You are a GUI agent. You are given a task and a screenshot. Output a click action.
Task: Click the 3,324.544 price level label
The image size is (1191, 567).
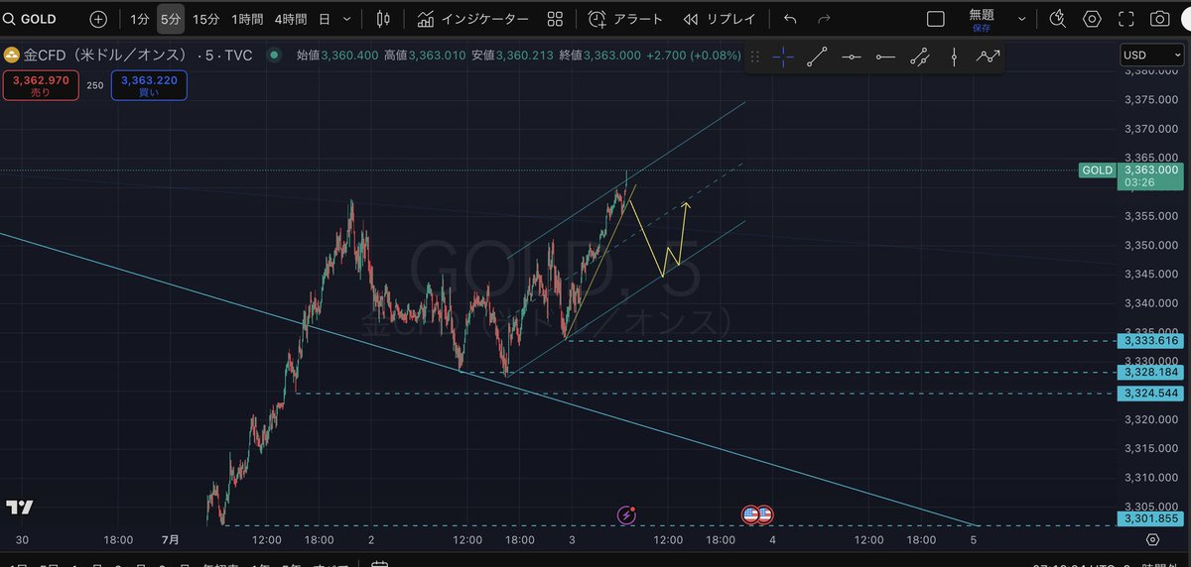[x=1151, y=394]
